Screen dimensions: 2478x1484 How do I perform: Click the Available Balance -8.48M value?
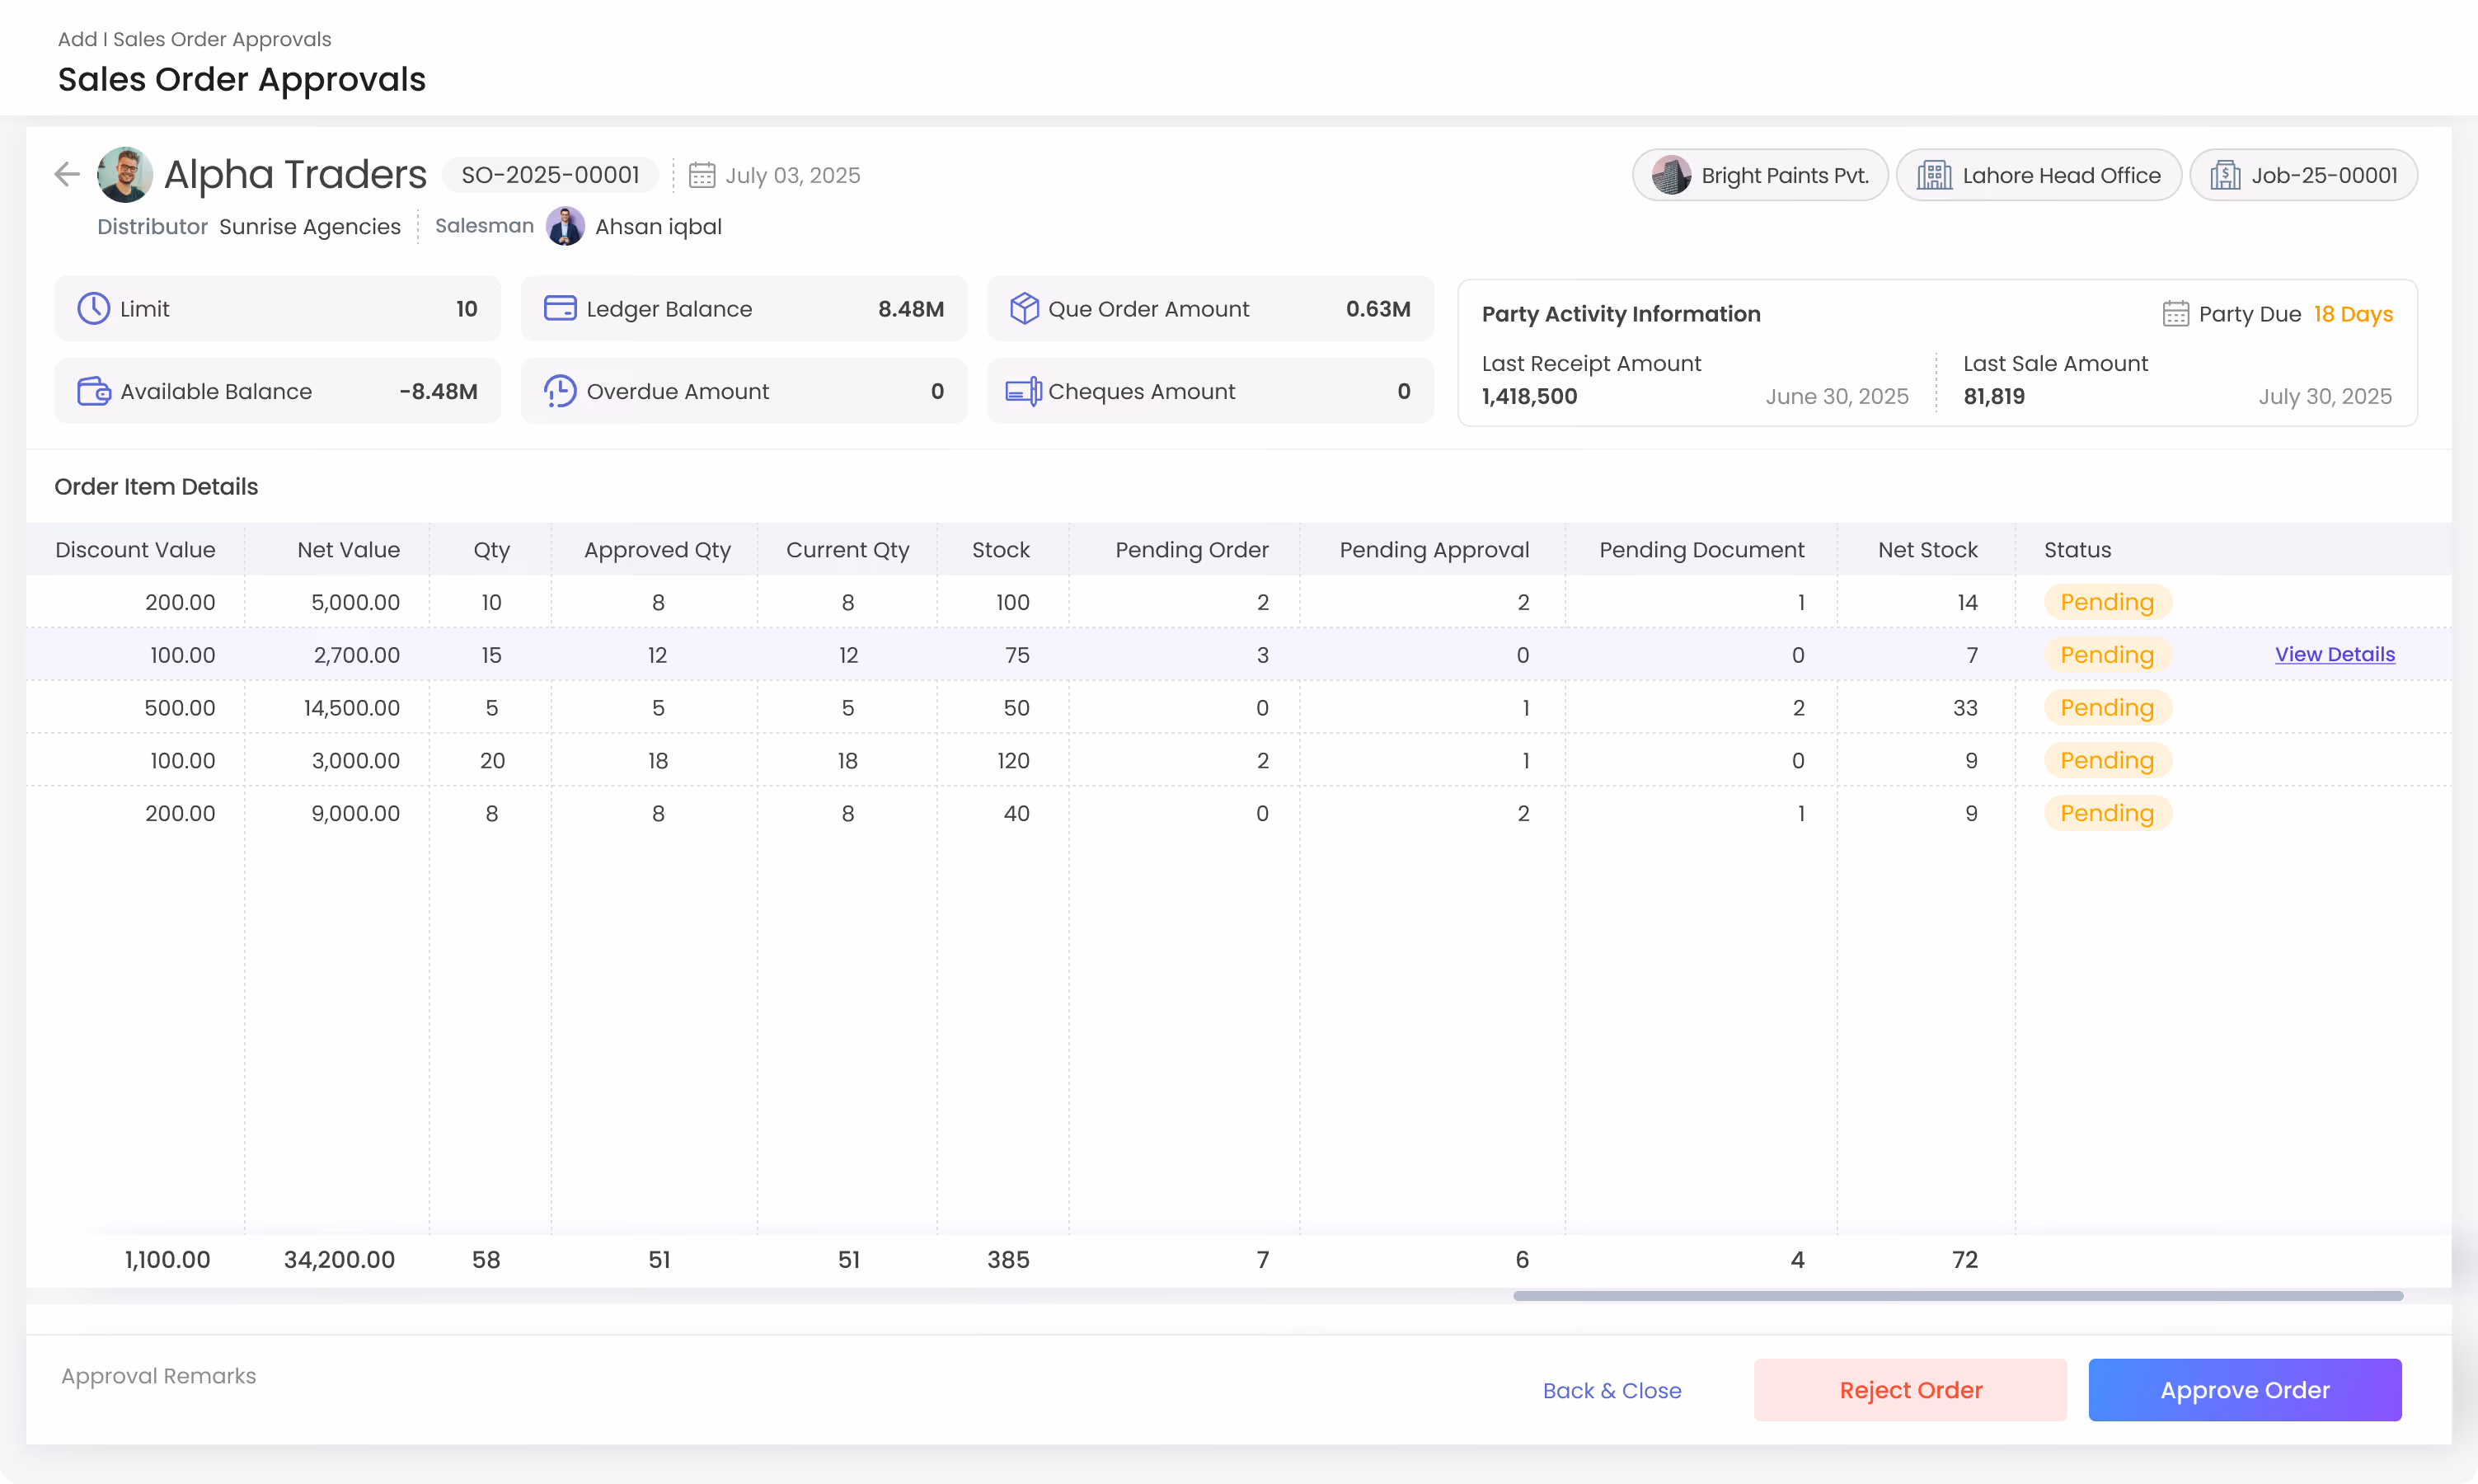point(438,391)
